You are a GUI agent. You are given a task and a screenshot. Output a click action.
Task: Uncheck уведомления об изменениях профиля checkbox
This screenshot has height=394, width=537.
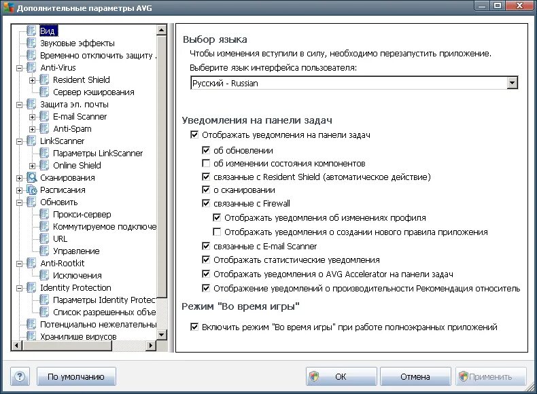pyautogui.click(x=217, y=217)
